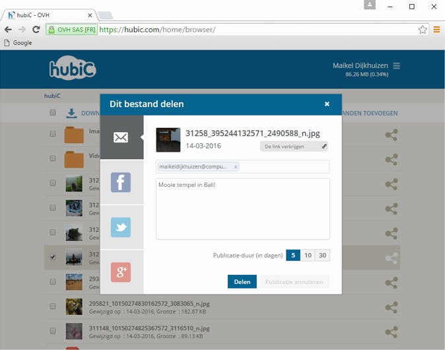Click thumbnail of 311148 image file
Screen dimensions: 445x350
pyautogui.click(x=74, y=332)
